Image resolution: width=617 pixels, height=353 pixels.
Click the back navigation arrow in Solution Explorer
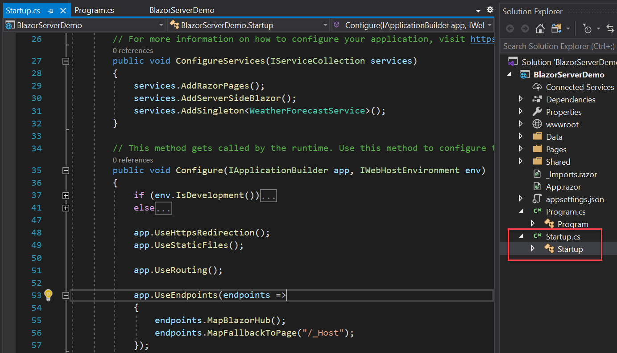coord(509,28)
